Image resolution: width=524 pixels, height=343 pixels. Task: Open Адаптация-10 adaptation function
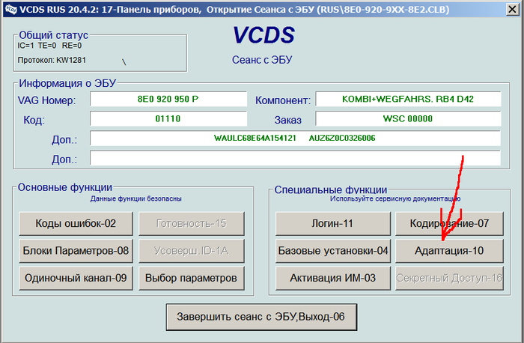tap(449, 250)
